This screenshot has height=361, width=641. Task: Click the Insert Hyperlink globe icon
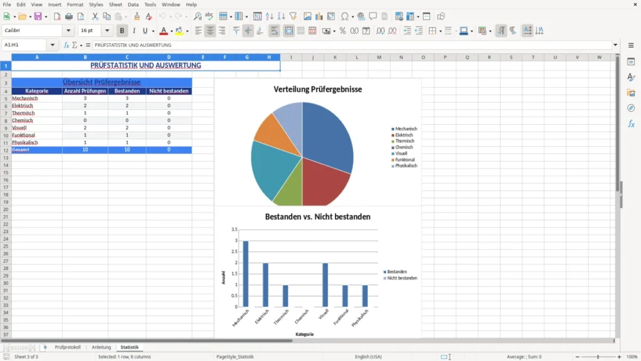point(361,16)
